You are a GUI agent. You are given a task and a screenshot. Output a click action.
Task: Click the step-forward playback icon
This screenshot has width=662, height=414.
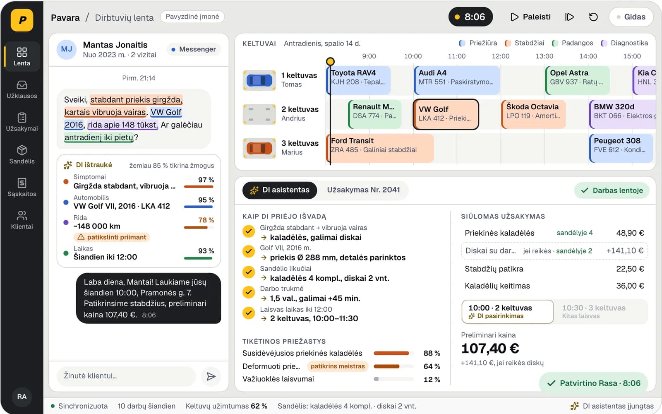(x=569, y=17)
